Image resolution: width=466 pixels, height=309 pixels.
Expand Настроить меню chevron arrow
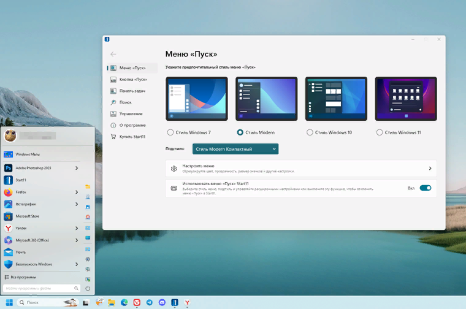click(x=430, y=169)
